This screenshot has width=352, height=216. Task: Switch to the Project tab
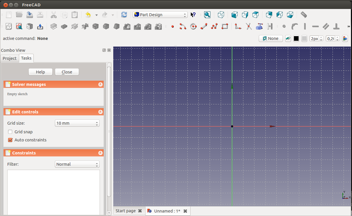click(10, 58)
